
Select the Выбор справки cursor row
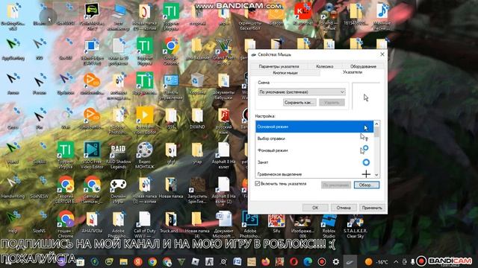pos(314,138)
